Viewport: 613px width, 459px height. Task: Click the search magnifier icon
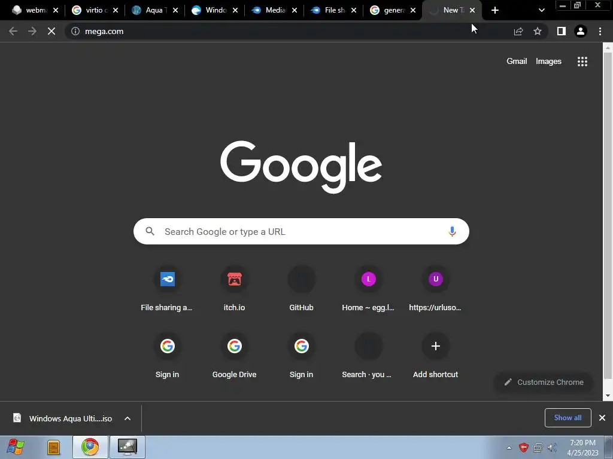(150, 231)
